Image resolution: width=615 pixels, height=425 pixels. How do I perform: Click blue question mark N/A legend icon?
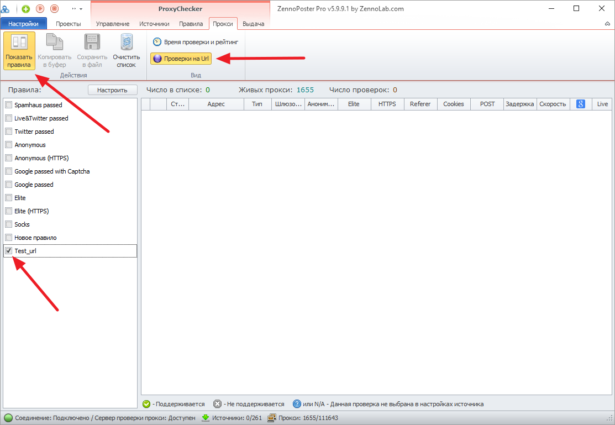(x=297, y=404)
